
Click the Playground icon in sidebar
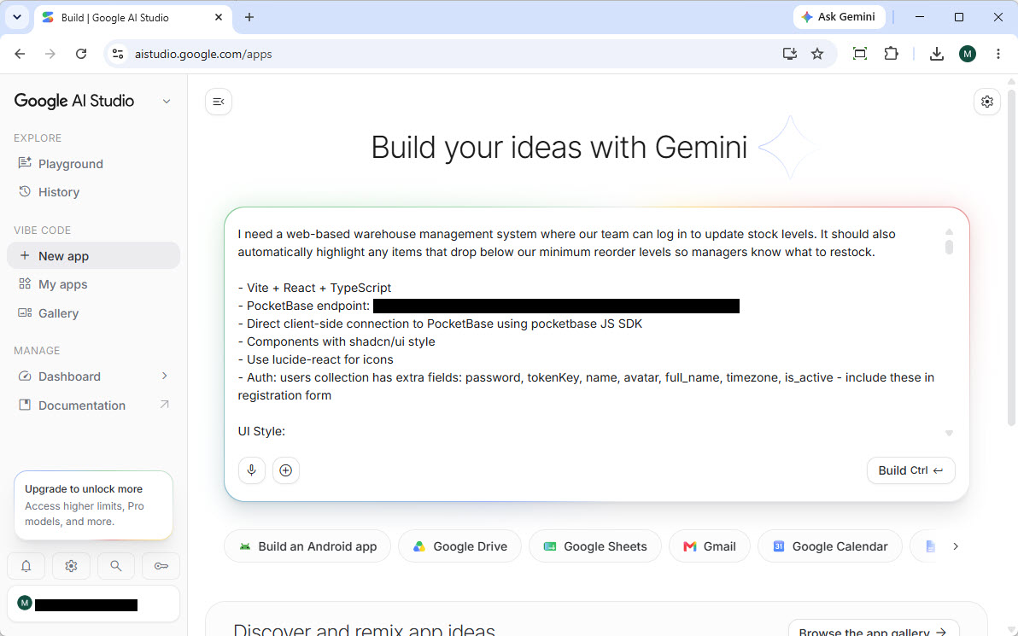pos(25,163)
